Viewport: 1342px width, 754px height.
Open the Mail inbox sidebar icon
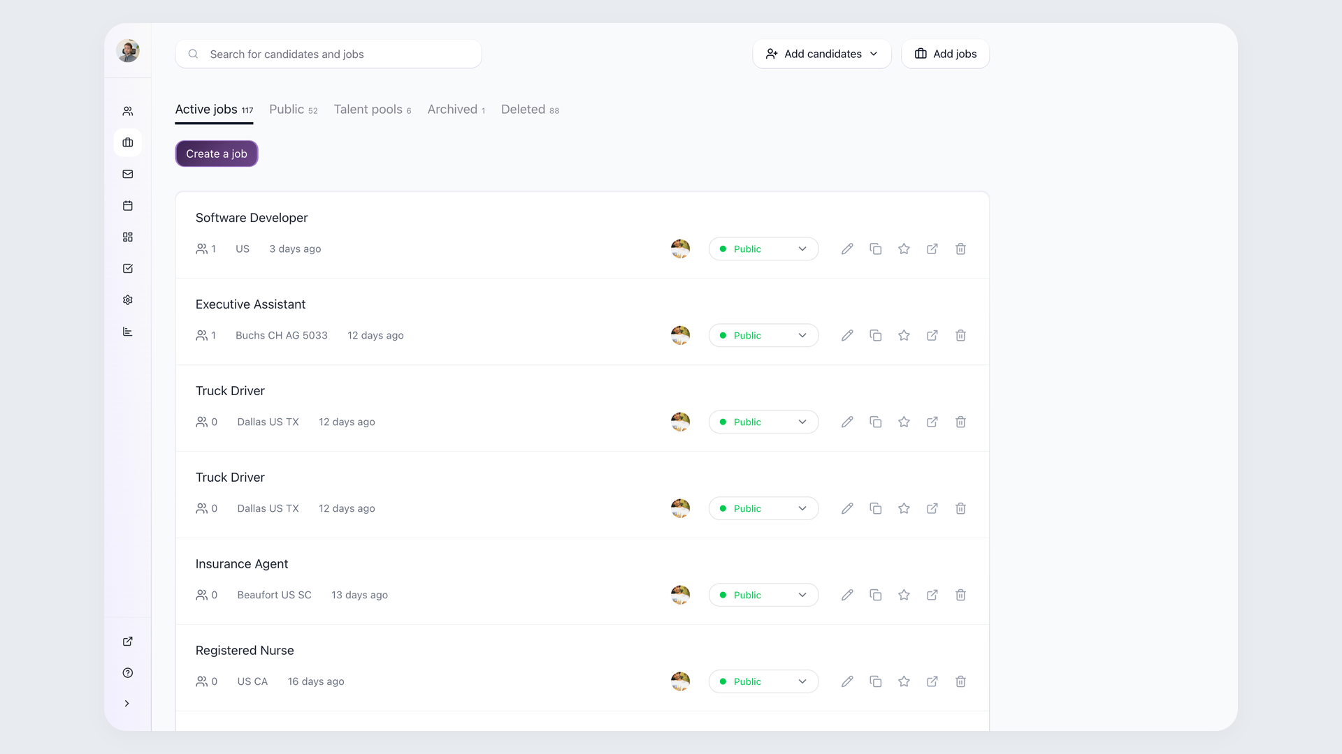pyautogui.click(x=127, y=174)
